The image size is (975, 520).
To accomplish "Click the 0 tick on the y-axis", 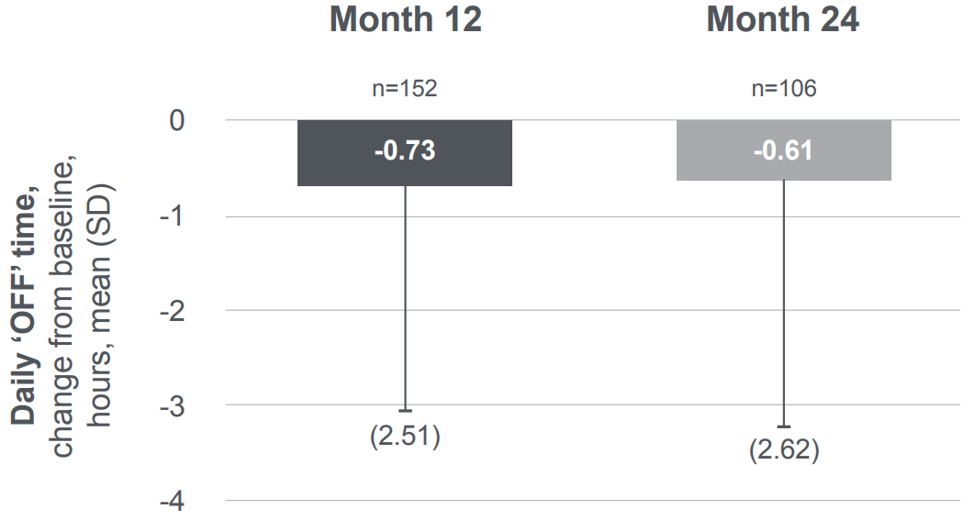I will click(x=177, y=120).
